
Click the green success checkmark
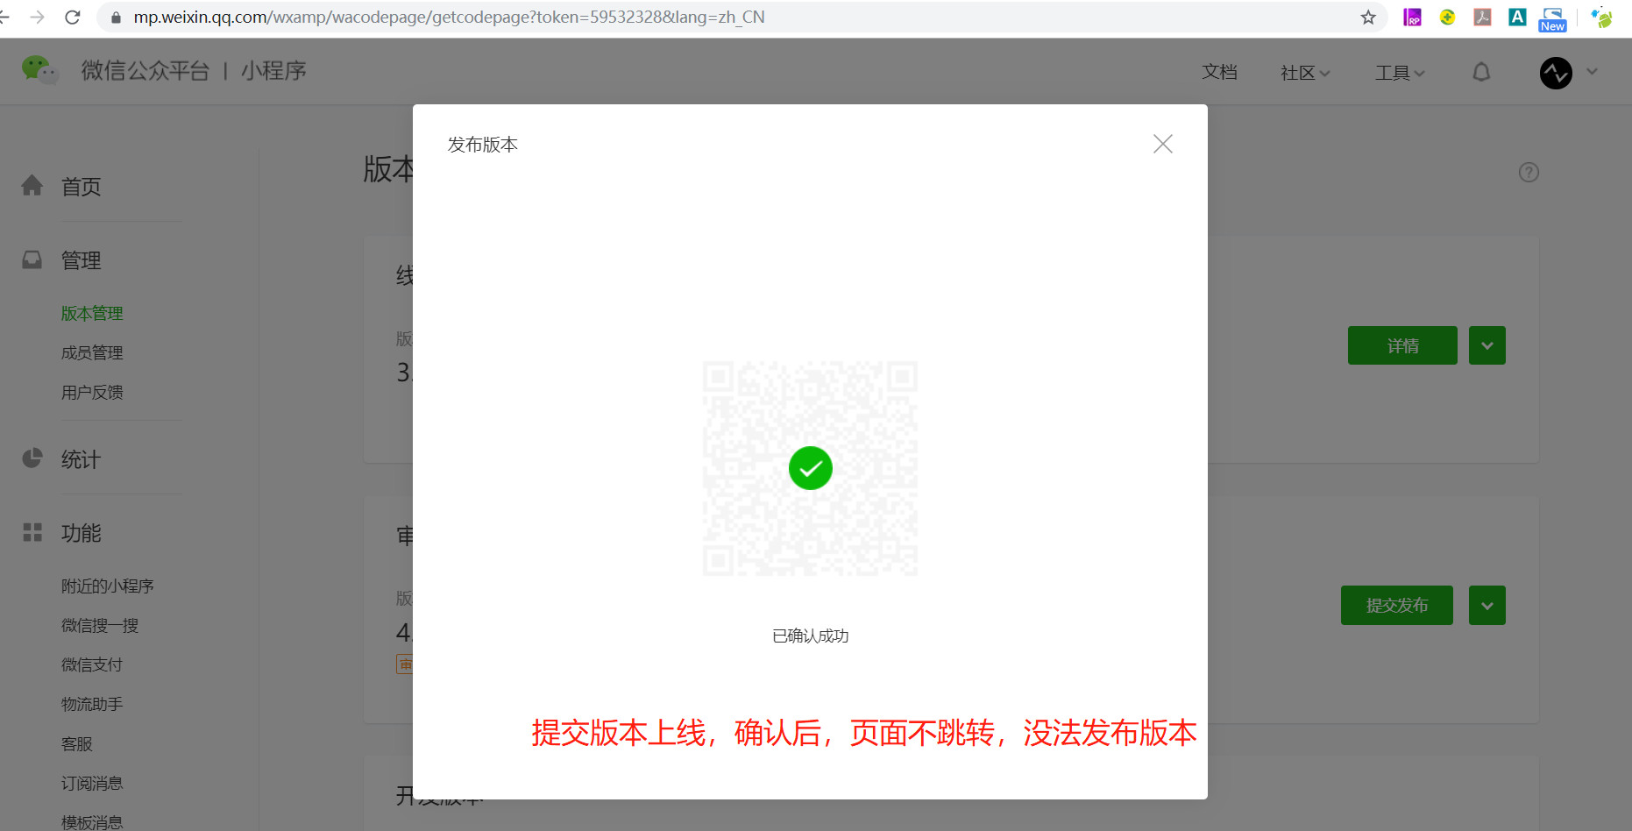(811, 469)
